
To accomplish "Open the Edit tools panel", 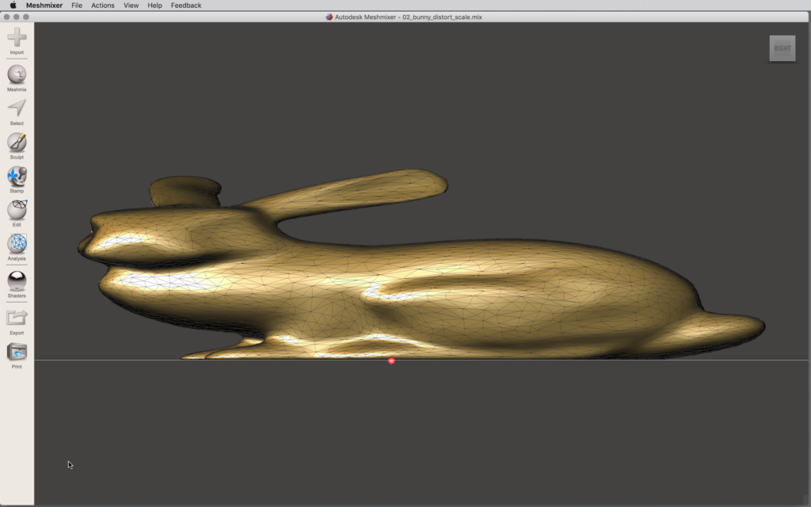I will pos(17,210).
